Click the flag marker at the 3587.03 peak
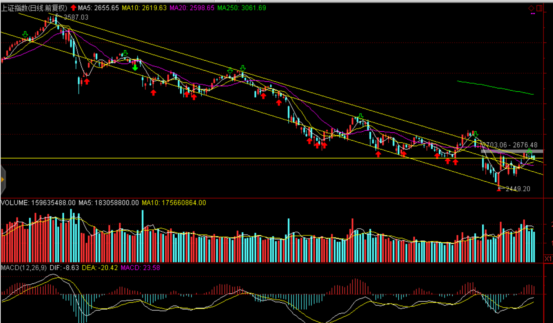Screen dimensions: 553x323 pyautogui.click(x=57, y=16)
